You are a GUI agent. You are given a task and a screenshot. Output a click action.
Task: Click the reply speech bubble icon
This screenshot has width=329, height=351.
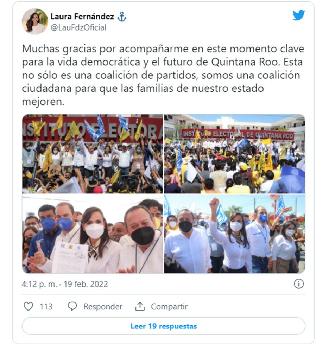pyautogui.click(x=72, y=306)
